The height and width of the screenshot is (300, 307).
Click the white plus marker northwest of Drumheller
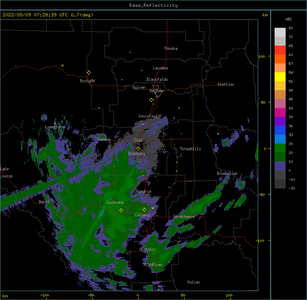point(218,134)
